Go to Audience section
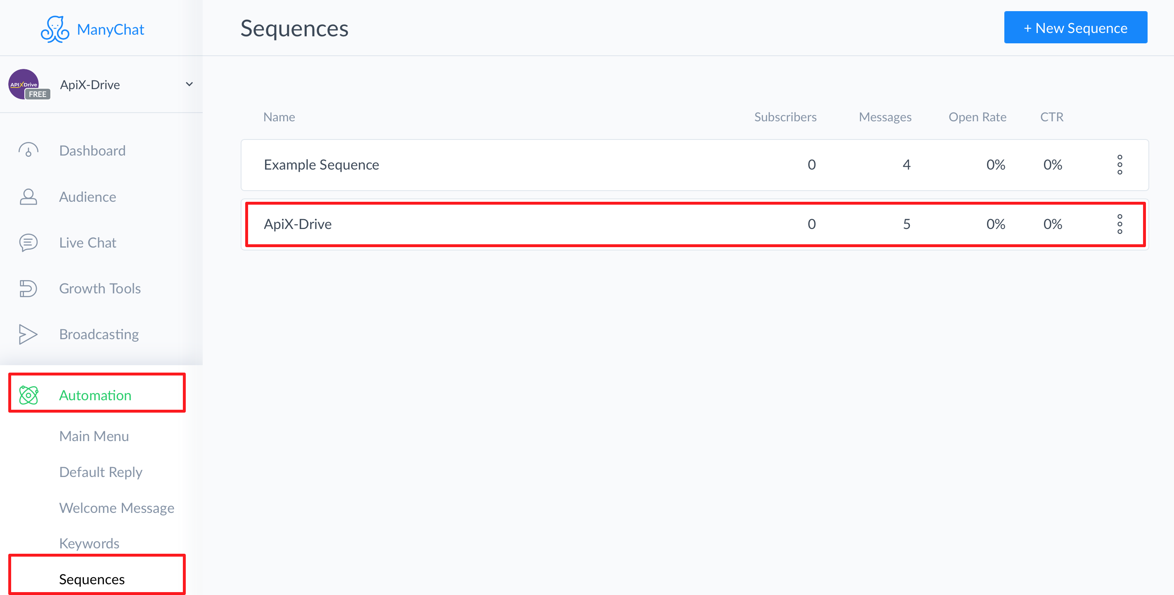 pyautogui.click(x=88, y=197)
